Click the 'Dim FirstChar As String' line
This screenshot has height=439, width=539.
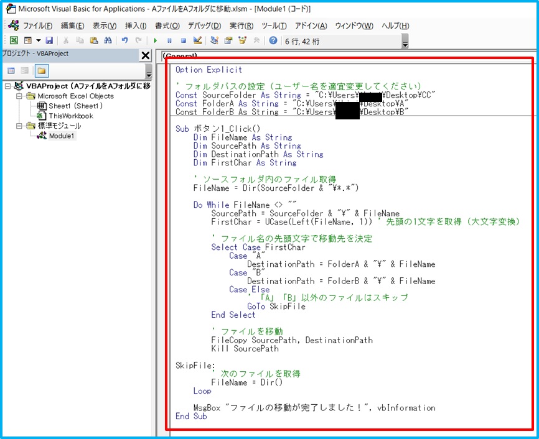pos(245,162)
